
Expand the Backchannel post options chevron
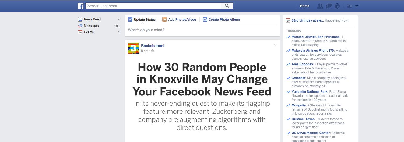pyautogui.click(x=275, y=45)
